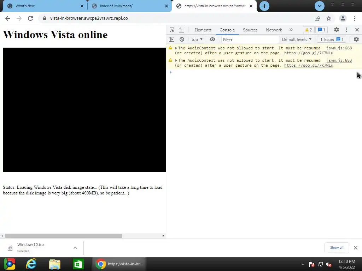Open the Default levels dropdown
The width and height of the screenshot is (362, 271).
coord(297,40)
